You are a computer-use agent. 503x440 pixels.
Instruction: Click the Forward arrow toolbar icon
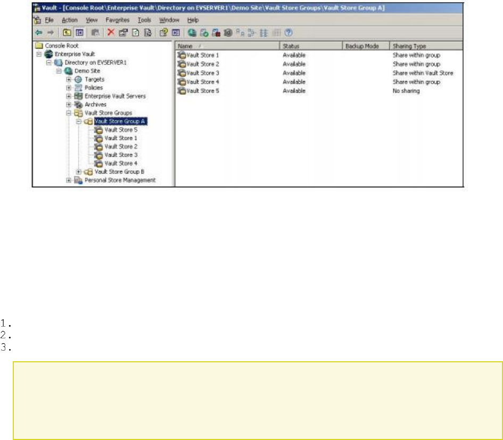(x=51, y=32)
